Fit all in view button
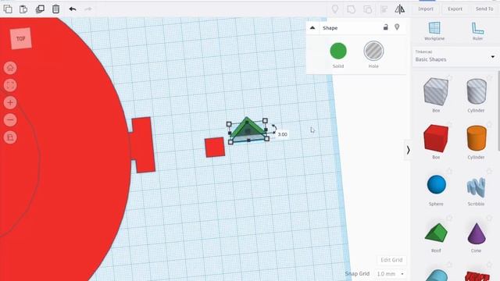The width and height of the screenshot is (500, 281). click(x=10, y=85)
